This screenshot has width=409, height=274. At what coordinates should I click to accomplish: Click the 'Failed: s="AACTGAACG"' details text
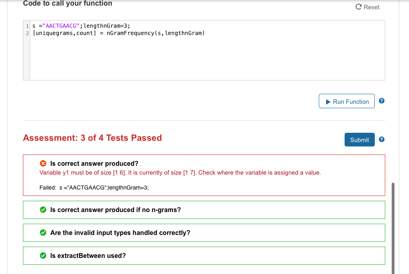pyautogui.click(x=94, y=187)
